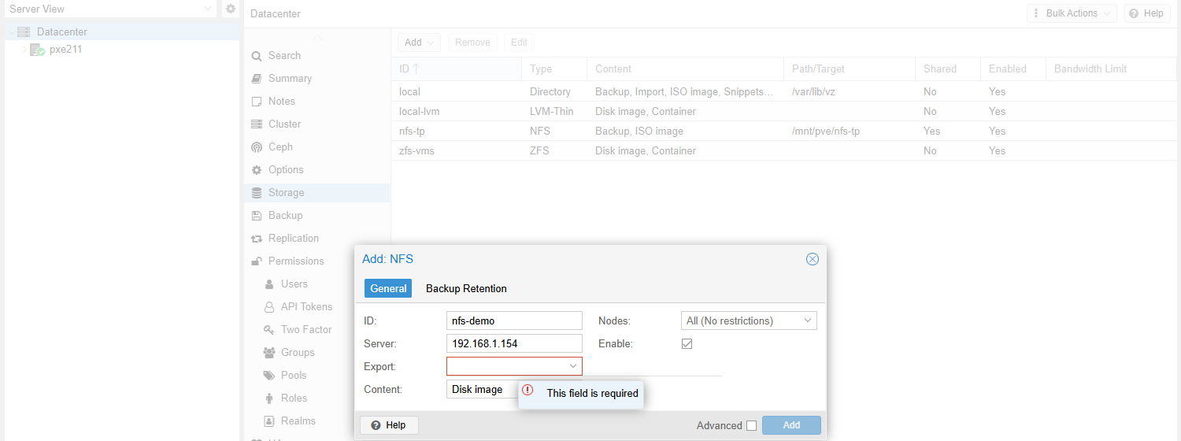The width and height of the screenshot is (1181, 441).
Task: Sort by the Bandwidth Limit column header
Action: (x=1111, y=69)
